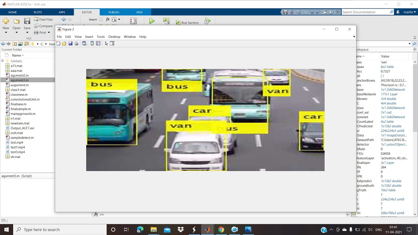Viewport: 418px width, 235px height.
Task: Print the figure from Figure 2 toolbar
Action: coord(76,43)
